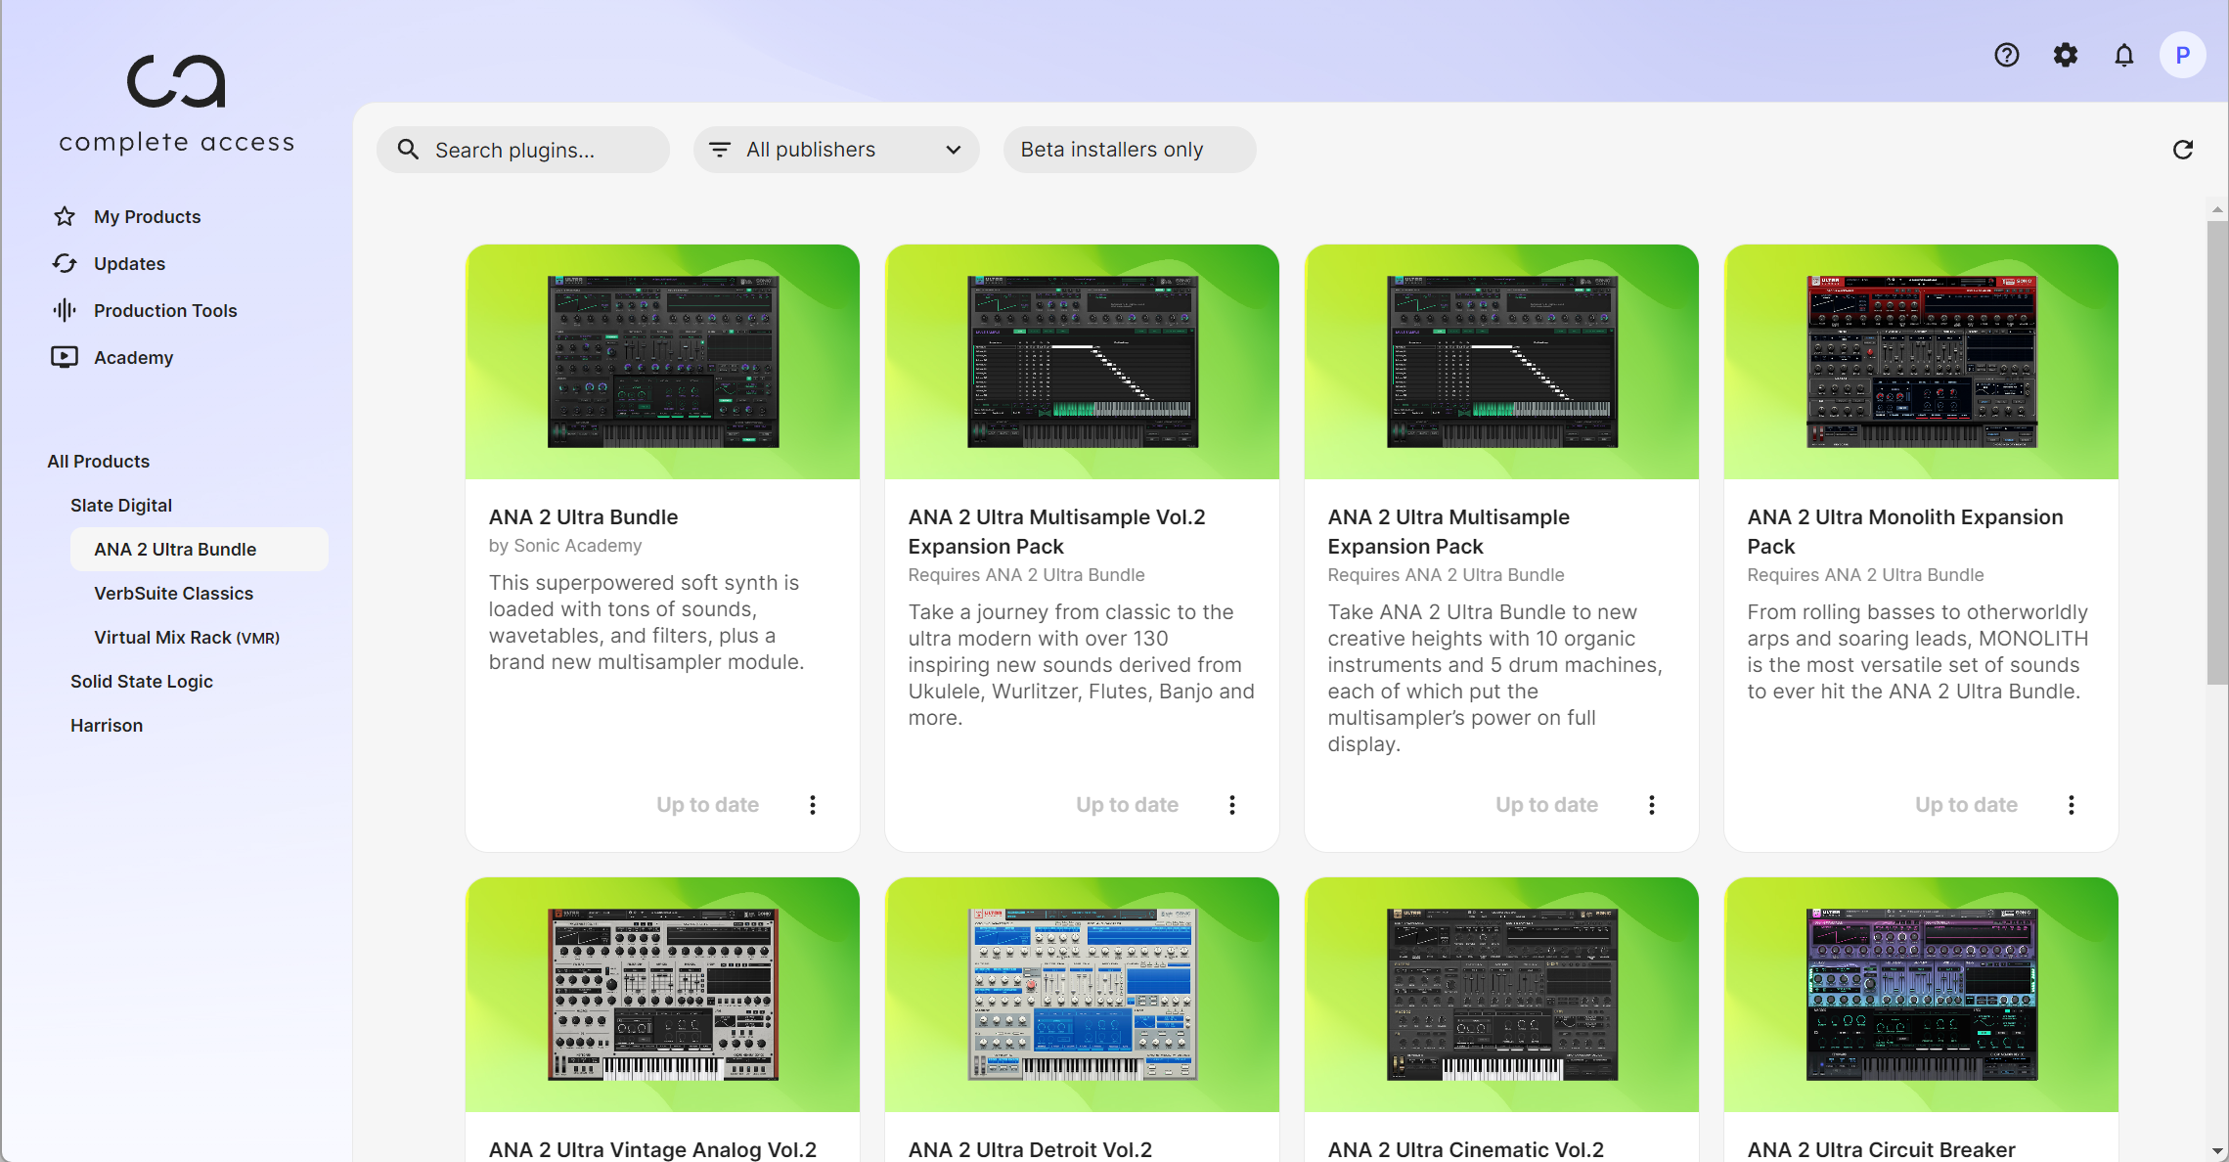Image resolution: width=2229 pixels, height=1162 pixels.
Task: Open Circuit Breaker purple synth thumbnail
Action: tap(1921, 994)
